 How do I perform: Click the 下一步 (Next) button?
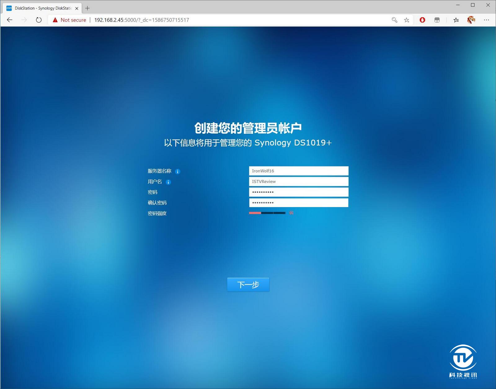(248, 284)
